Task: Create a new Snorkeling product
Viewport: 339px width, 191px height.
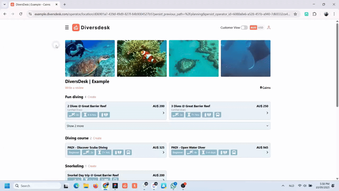Action: (x=92, y=166)
